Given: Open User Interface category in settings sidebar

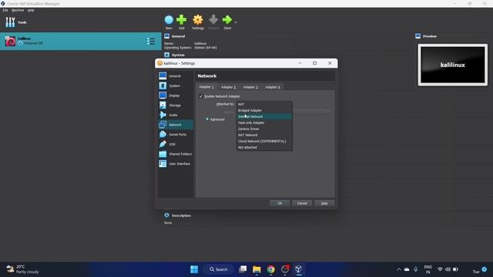Looking at the screenshot, I should click(x=176, y=164).
